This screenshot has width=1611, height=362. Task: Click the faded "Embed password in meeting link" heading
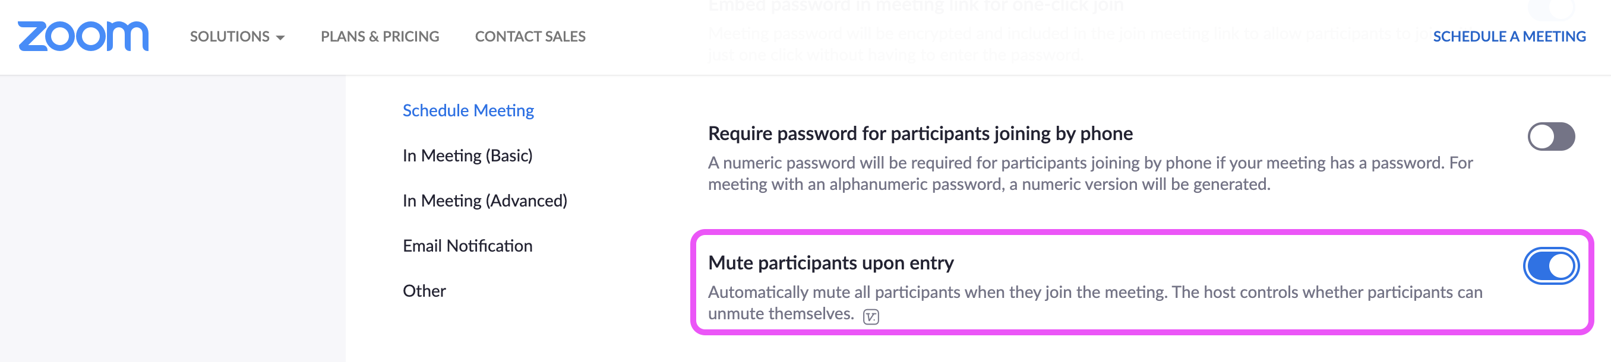click(915, 7)
